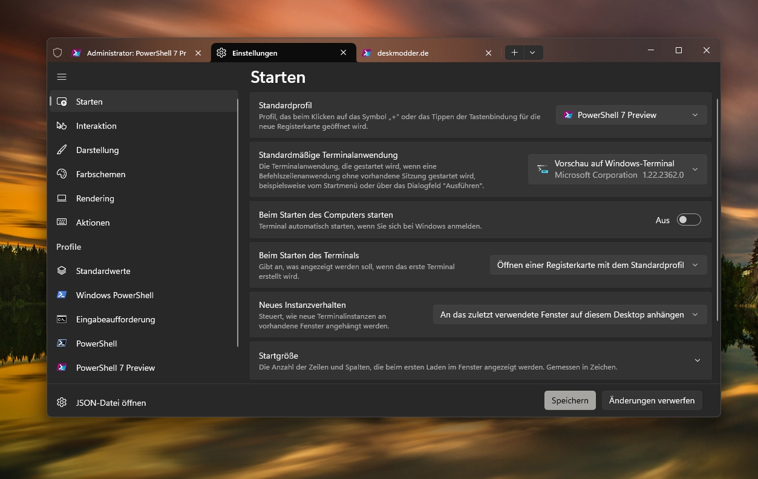The width and height of the screenshot is (758, 479).
Task: Open the Interaktion settings page
Action: click(144, 126)
